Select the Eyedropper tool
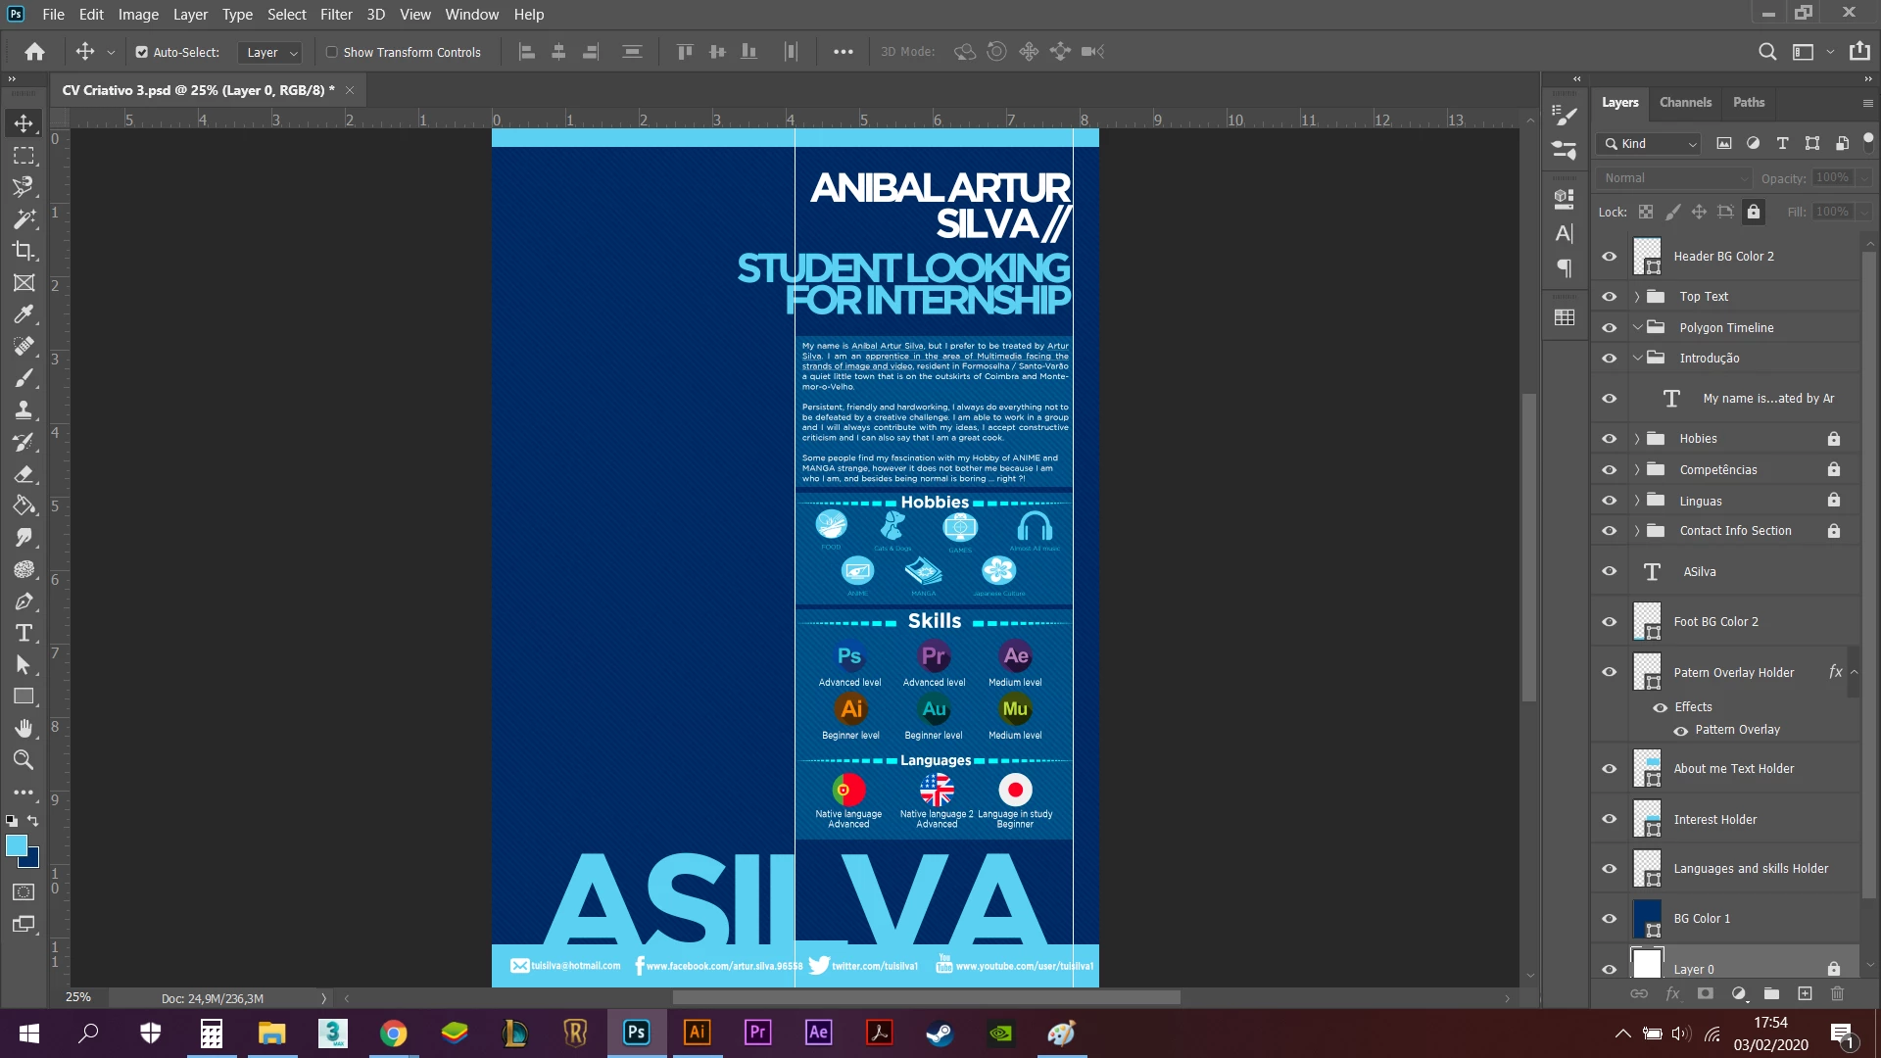 24,314
